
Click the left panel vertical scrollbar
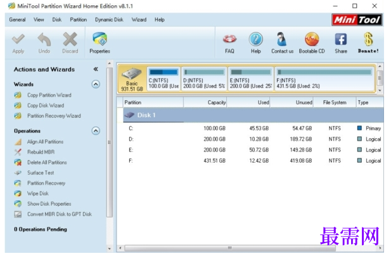coord(109,142)
